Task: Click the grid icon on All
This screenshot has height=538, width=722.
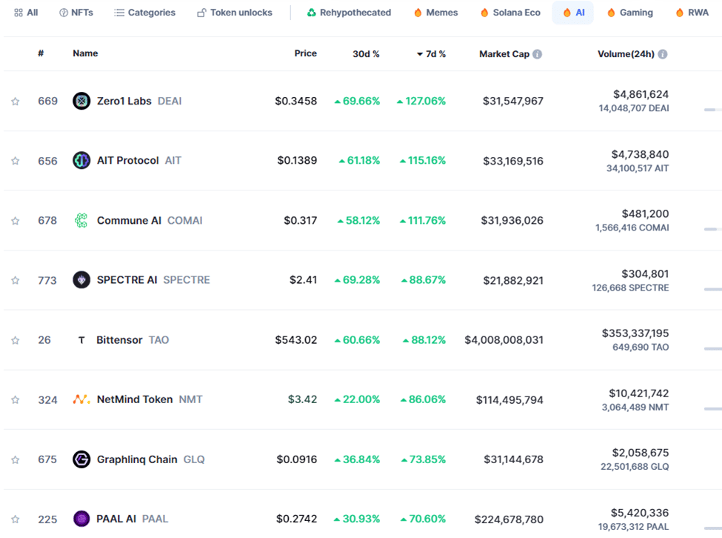Action: tap(19, 13)
